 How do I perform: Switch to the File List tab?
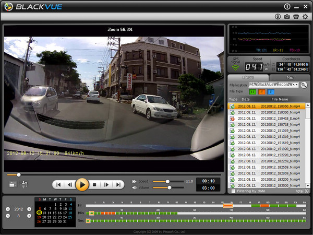[248, 77]
